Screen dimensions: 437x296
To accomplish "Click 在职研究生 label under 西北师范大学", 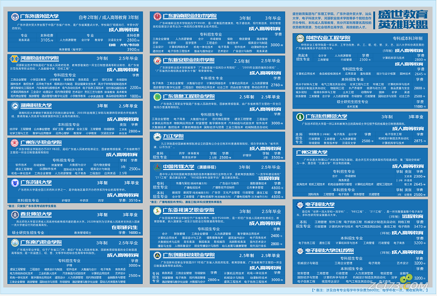I will (x=125, y=227).
